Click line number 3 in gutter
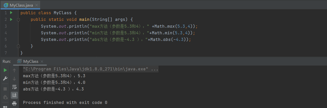This screenshot has width=327, height=108. click(6, 26)
